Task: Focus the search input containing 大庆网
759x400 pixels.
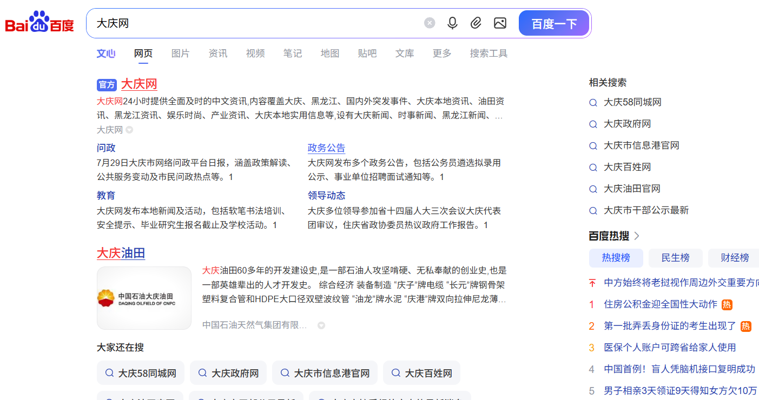Action: point(254,23)
